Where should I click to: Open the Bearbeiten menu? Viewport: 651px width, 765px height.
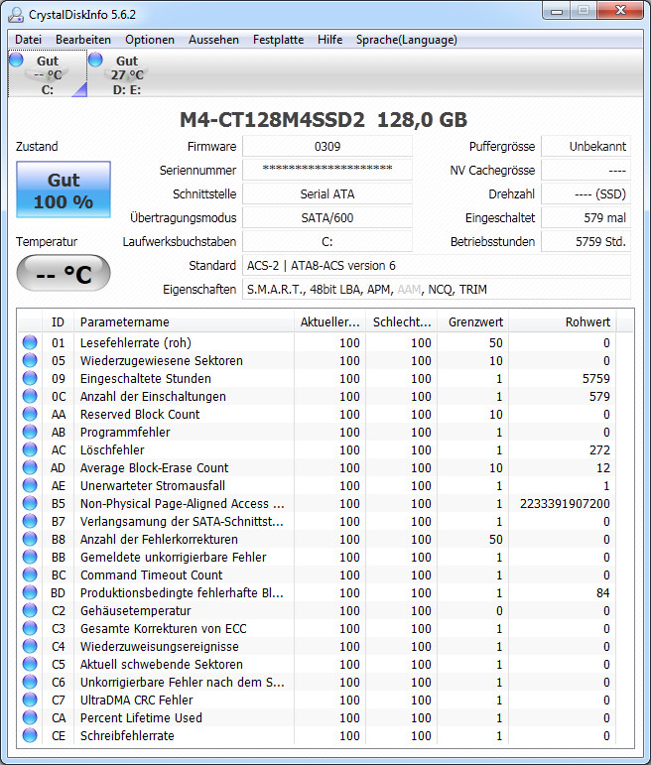coord(83,40)
